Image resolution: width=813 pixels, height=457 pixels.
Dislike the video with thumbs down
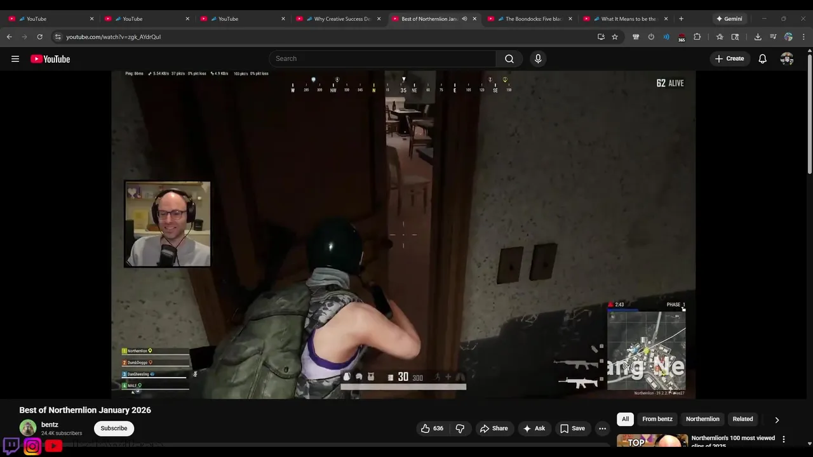(x=460, y=428)
